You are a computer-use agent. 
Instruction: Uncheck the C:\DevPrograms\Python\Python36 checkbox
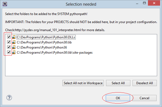(x=9, y=47)
